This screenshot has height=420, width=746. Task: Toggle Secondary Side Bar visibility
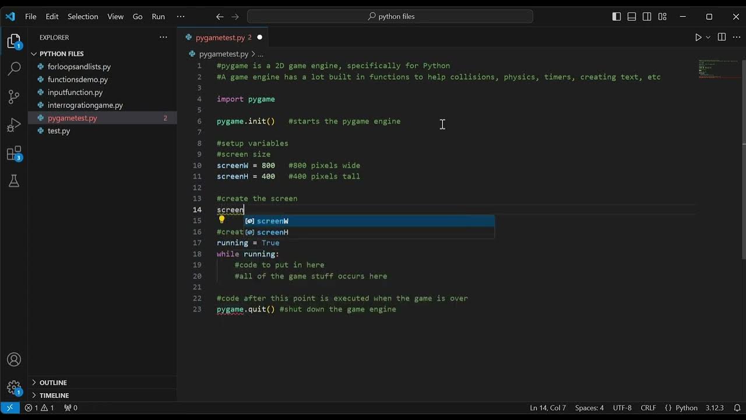[647, 16]
